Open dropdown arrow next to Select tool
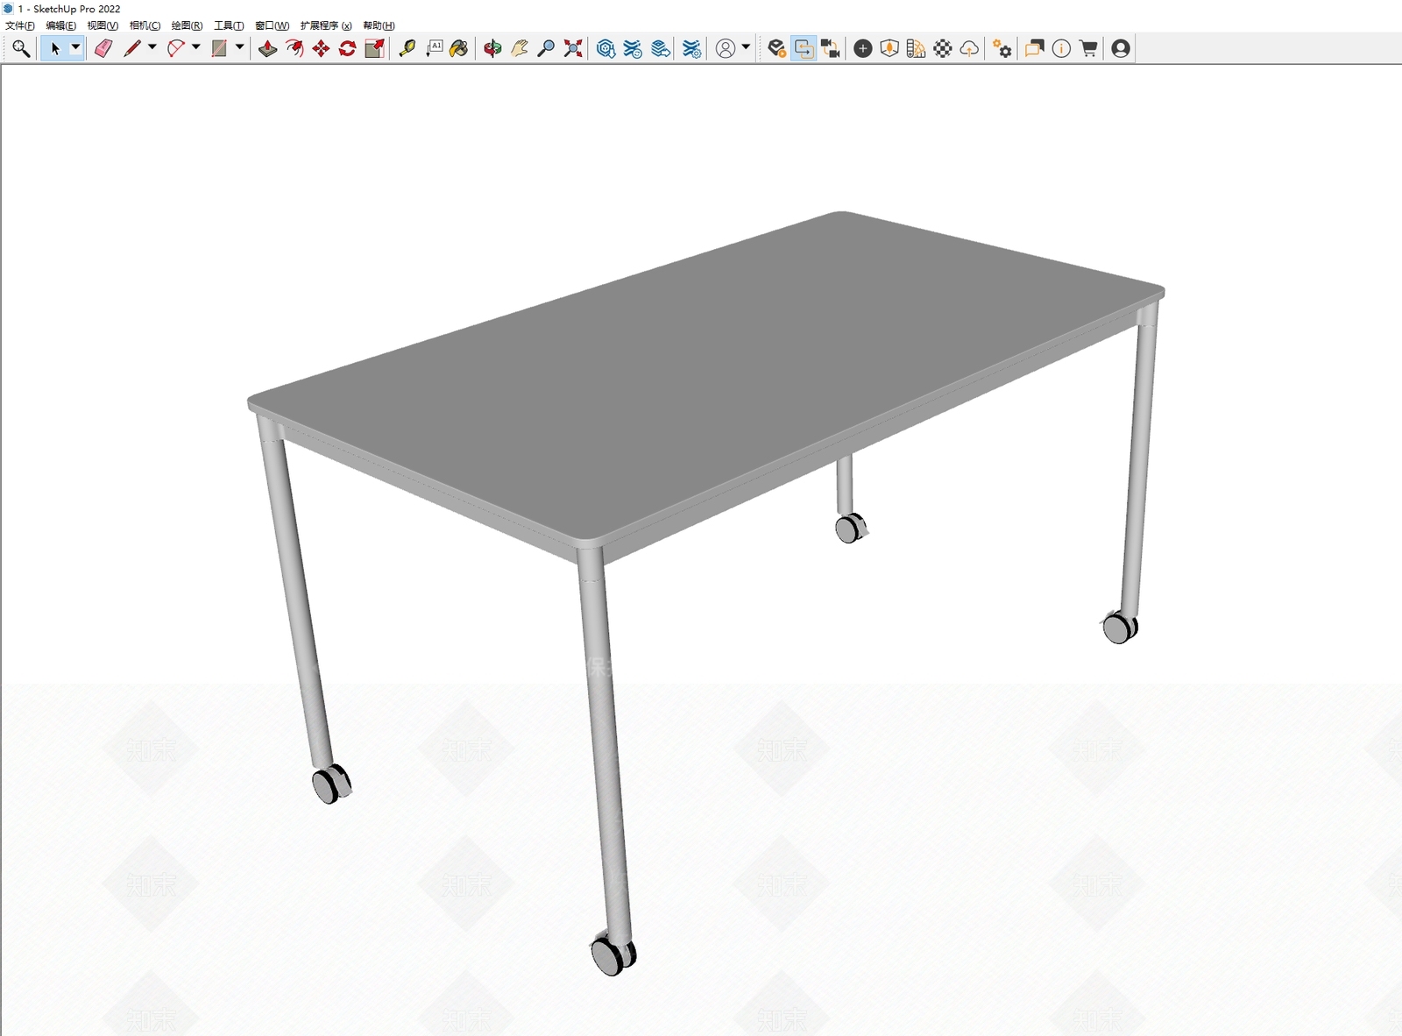This screenshot has width=1402, height=1036. (x=76, y=47)
